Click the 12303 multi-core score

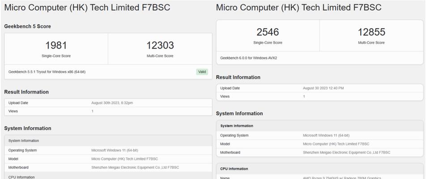[160, 45]
